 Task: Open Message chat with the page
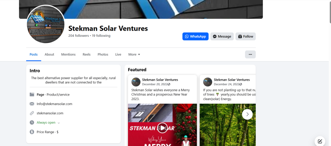[222, 36]
